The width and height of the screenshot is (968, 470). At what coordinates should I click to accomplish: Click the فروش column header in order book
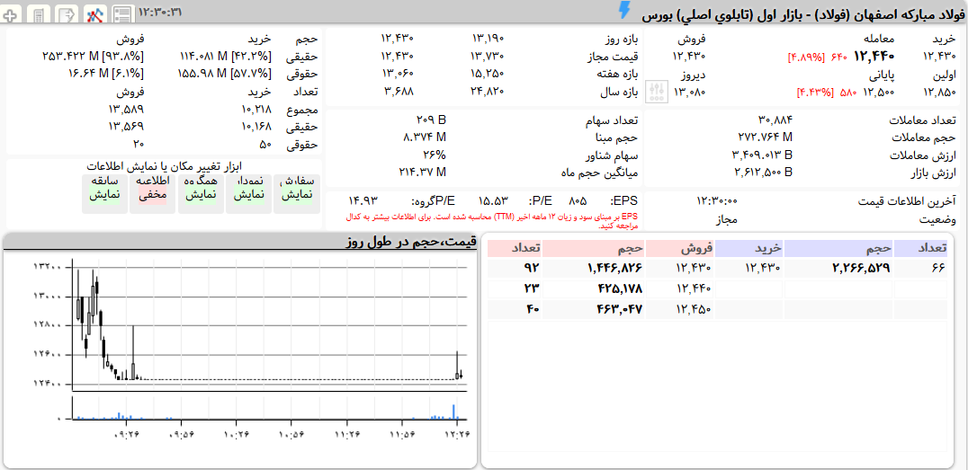[682, 249]
